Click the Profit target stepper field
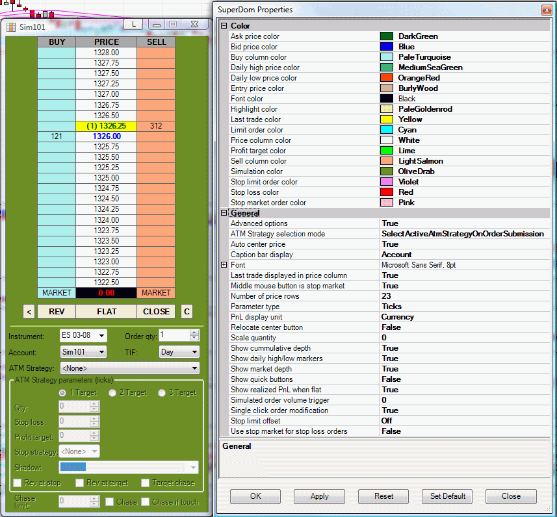 tap(79, 436)
